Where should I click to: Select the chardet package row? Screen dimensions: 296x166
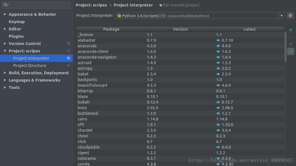(180, 130)
